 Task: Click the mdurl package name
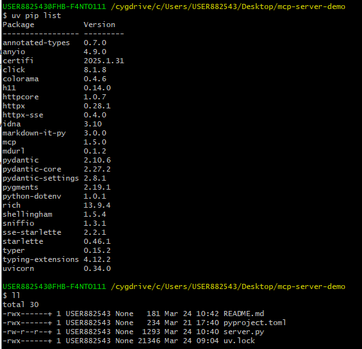pyautogui.click(x=14, y=151)
